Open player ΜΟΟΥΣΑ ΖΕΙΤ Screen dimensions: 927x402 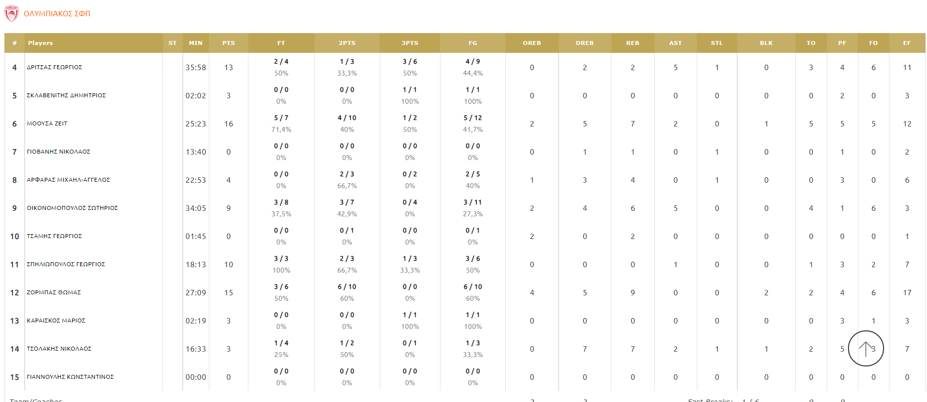point(47,123)
